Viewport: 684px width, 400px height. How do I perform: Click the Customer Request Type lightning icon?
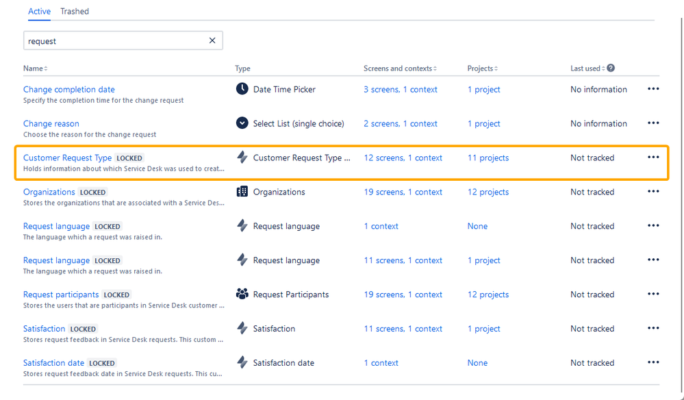pyautogui.click(x=242, y=157)
